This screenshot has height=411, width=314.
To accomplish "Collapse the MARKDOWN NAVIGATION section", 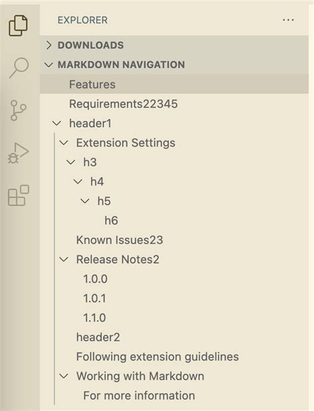I will coord(49,65).
